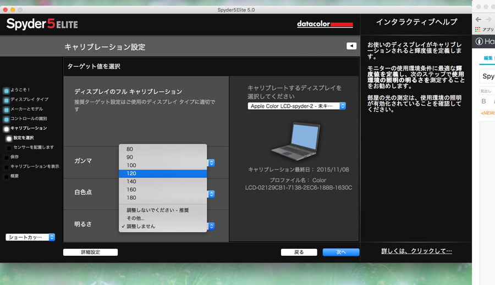Collapse help panel with the arrow button
The height and width of the screenshot is (285, 495).
click(x=351, y=46)
